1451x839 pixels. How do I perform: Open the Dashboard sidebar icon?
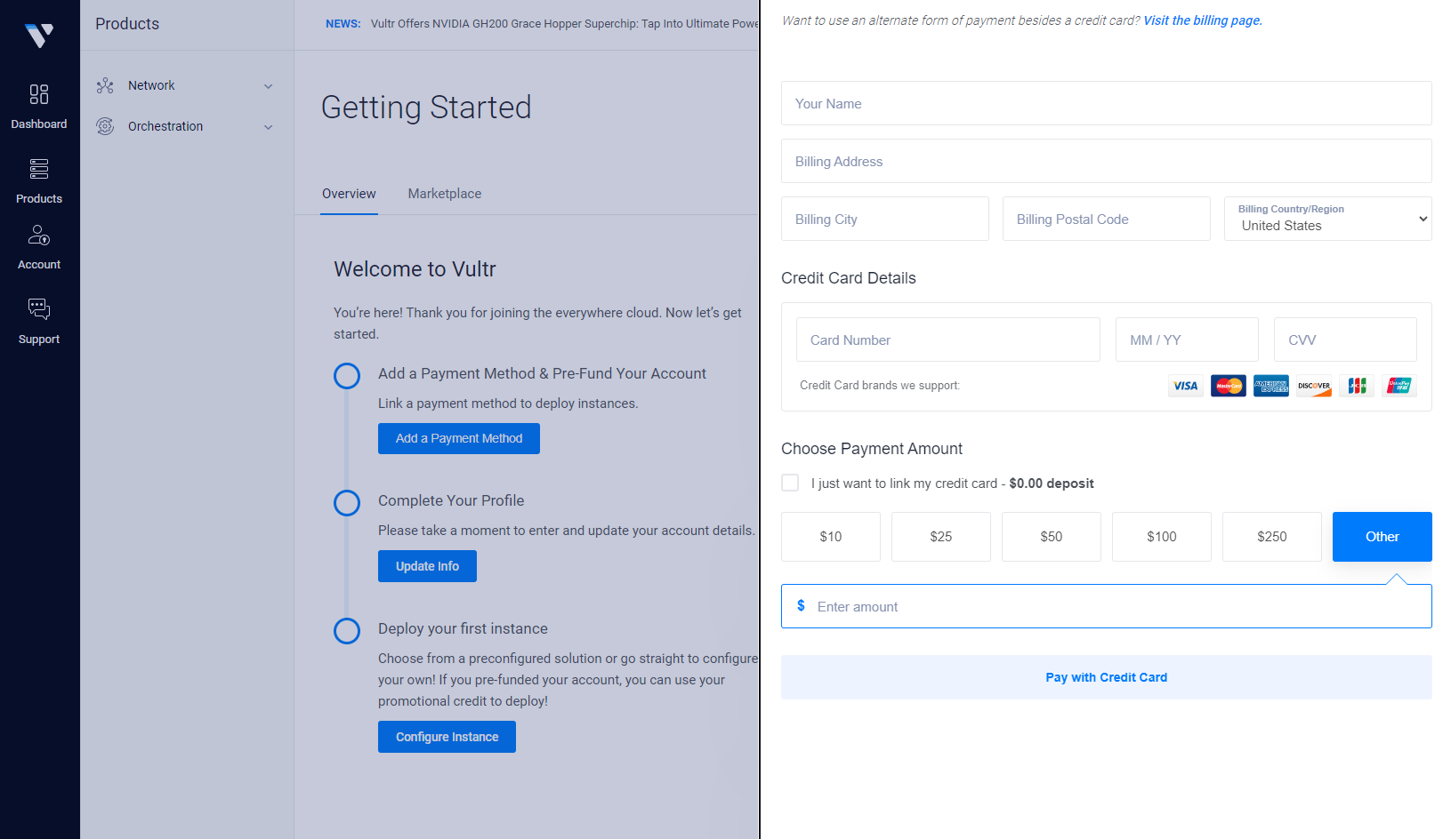pos(39,94)
